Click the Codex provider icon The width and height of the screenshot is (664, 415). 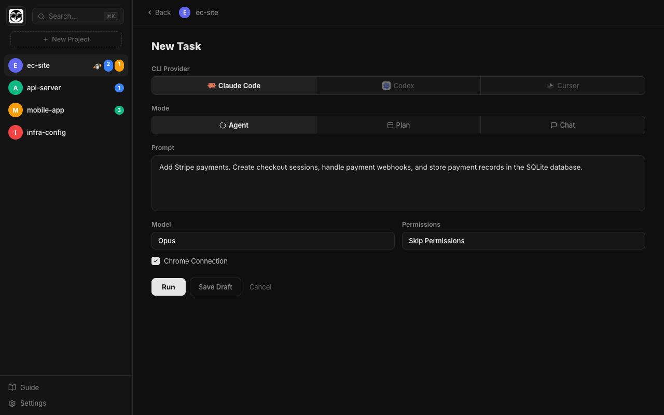tap(386, 85)
